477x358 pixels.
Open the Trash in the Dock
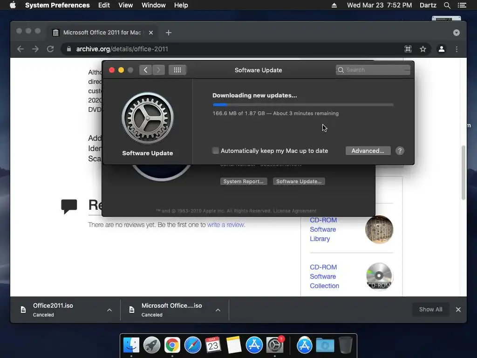pos(345,345)
